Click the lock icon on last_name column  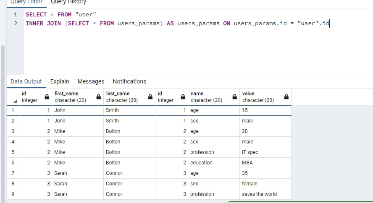click(150, 96)
